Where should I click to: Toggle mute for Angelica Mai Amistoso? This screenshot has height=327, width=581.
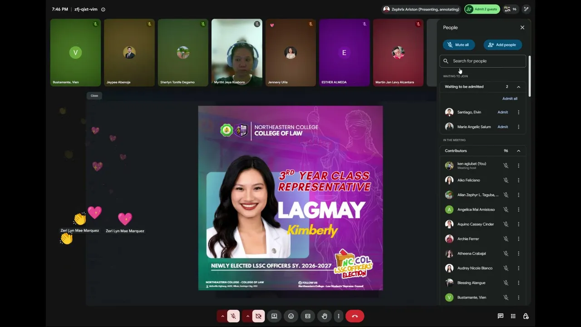506,209
